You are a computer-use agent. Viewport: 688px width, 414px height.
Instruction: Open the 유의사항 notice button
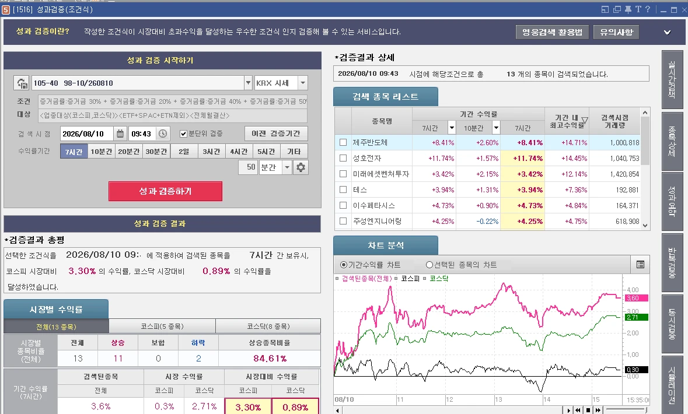click(x=616, y=32)
